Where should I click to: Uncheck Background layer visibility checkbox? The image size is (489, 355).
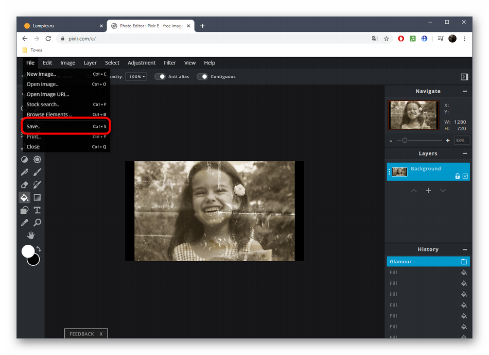click(465, 176)
